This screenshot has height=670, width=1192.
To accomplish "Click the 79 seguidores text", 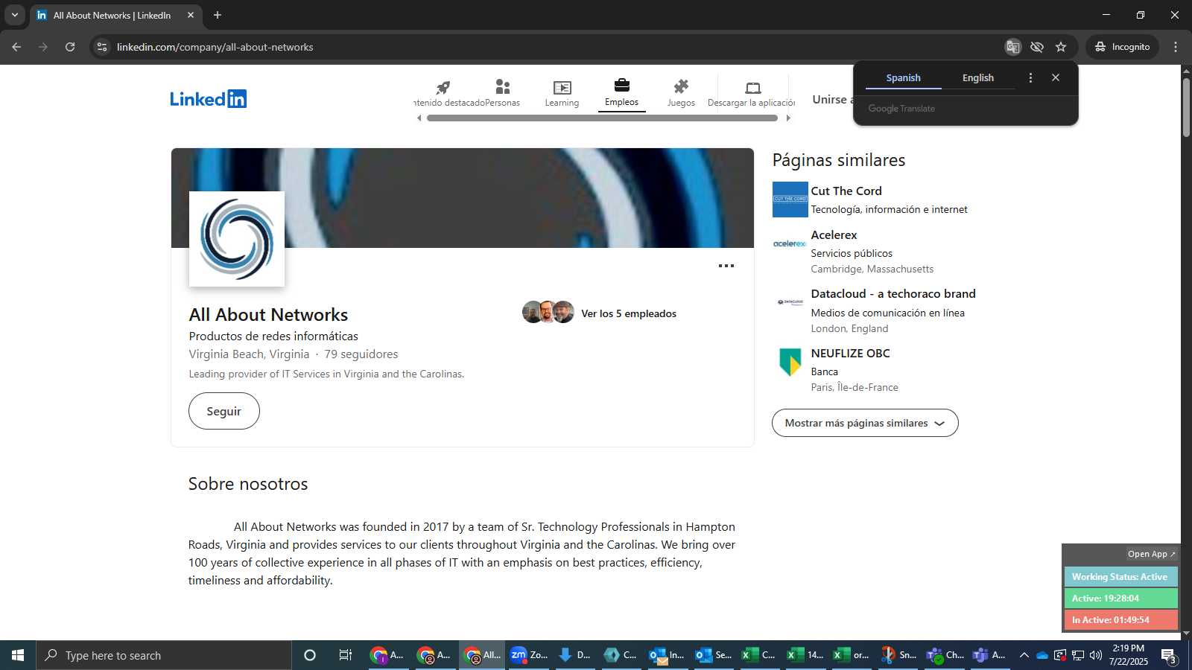I will (x=361, y=354).
